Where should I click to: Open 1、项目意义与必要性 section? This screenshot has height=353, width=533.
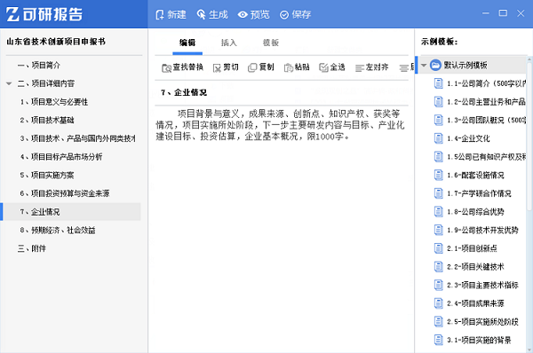[54, 102]
